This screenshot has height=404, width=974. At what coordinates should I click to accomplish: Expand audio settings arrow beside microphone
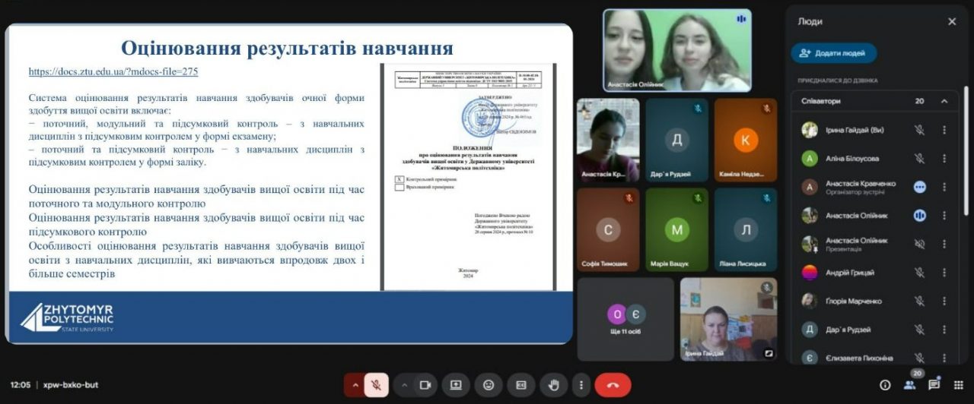click(x=354, y=385)
